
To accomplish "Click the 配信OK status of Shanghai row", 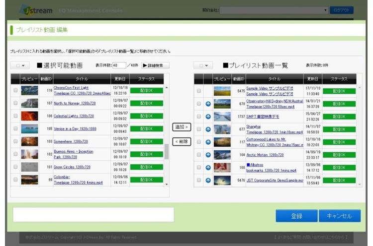I will pyautogui.click(x=339, y=129).
